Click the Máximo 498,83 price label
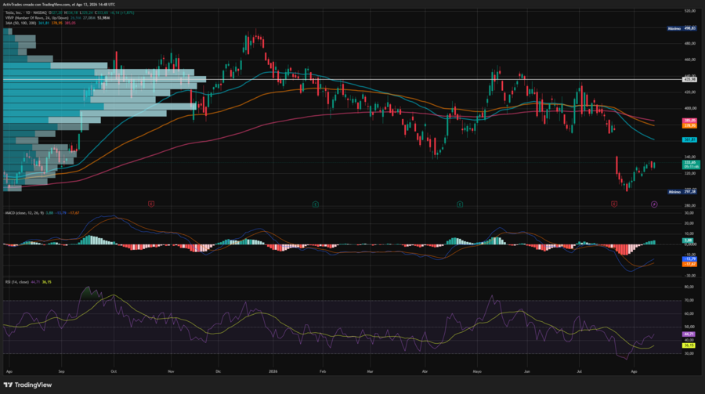The height and width of the screenshot is (394, 705). click(x=681, y=28)
